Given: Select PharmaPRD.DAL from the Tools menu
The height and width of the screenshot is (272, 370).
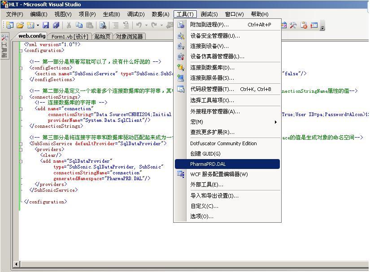Looking at the screenshot, I should 227,164.
